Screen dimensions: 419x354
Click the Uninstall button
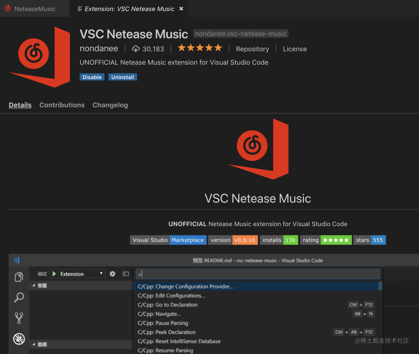(123, 77)
